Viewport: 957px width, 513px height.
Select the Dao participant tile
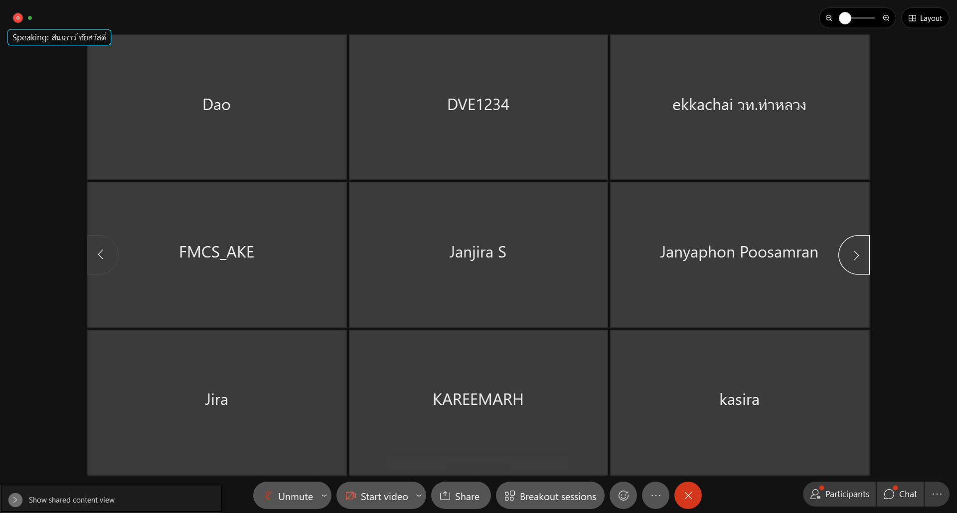[217, 107]
